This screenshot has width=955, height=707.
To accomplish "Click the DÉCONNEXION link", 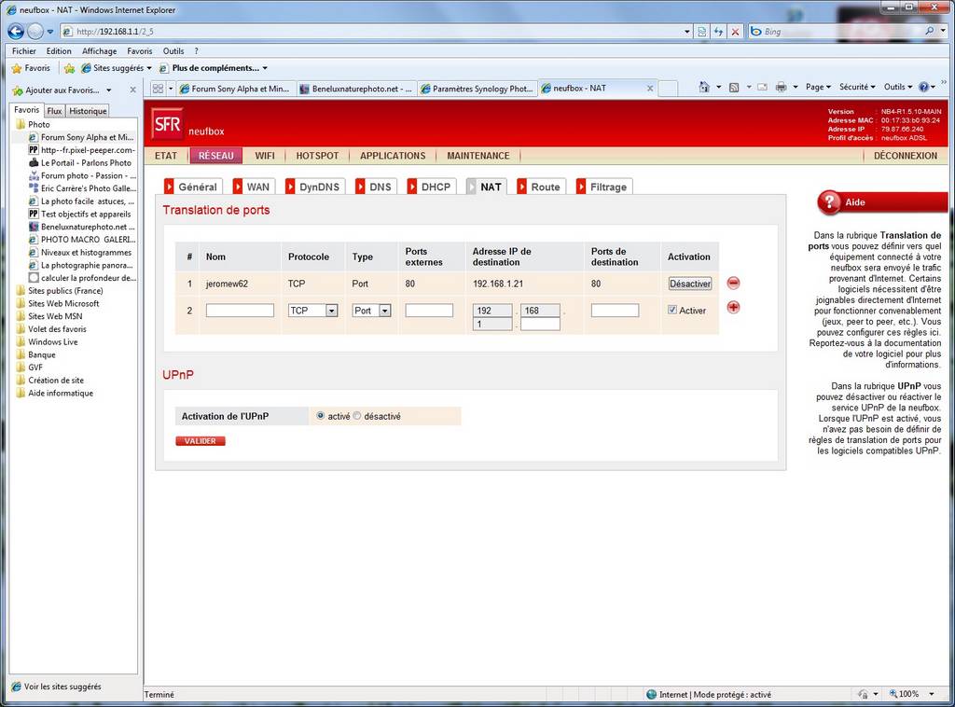I will tap(906, 156).
